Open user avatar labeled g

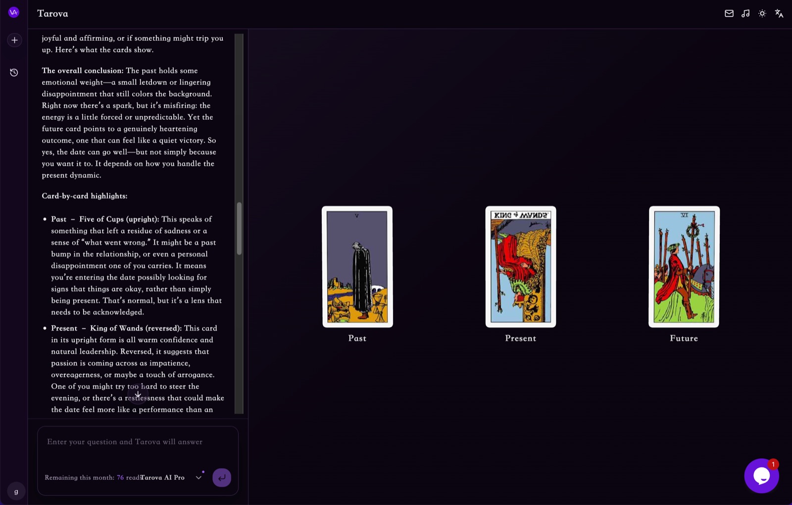(16, 492)
